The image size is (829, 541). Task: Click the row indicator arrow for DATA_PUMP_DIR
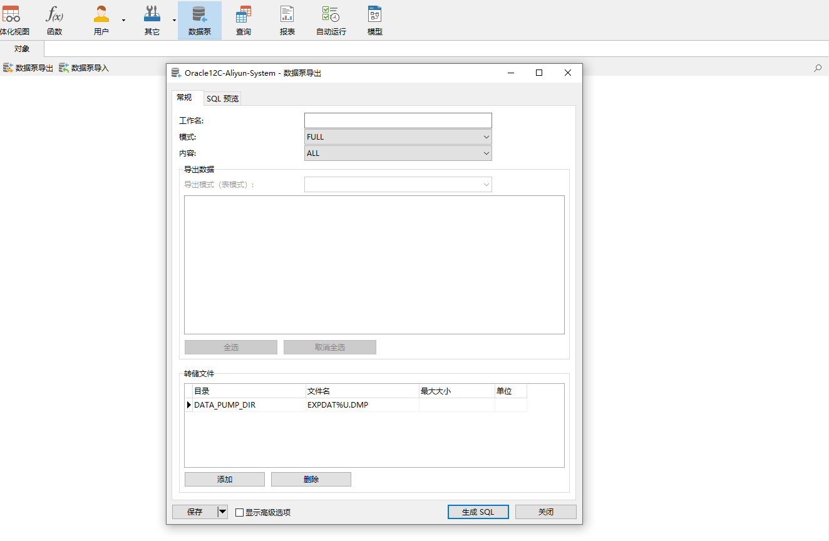(x=188, y=405)
